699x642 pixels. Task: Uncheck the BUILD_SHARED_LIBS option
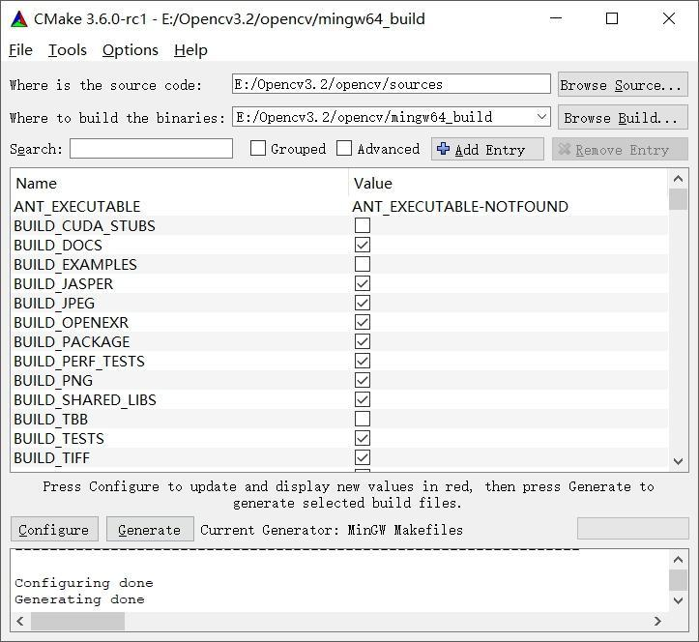click(363, 399)
